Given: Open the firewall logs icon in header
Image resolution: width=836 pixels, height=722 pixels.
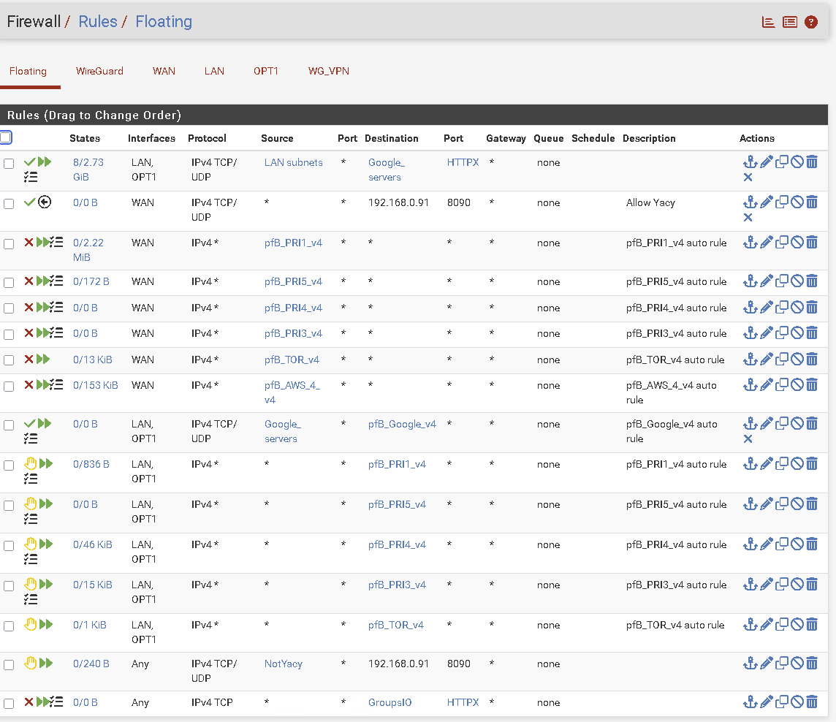Looking at the screenshot, I should (790, 22).
